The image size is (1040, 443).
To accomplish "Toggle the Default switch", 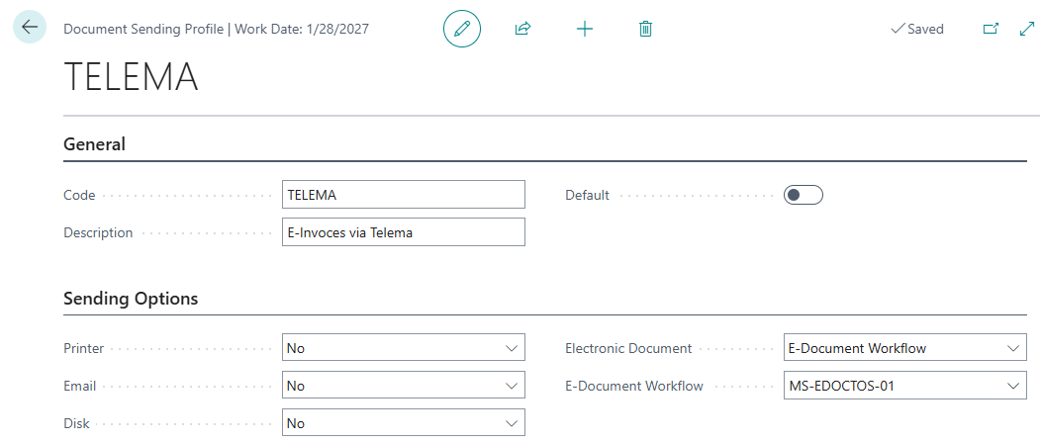I will pyautogui.click(x=803, y=195).
